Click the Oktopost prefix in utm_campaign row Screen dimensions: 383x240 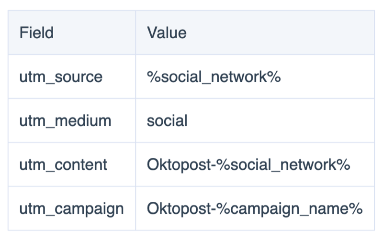click(179, 209)
